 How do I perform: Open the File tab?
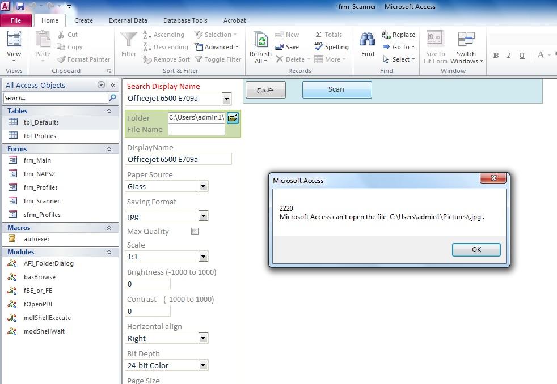tap(16, 20)
